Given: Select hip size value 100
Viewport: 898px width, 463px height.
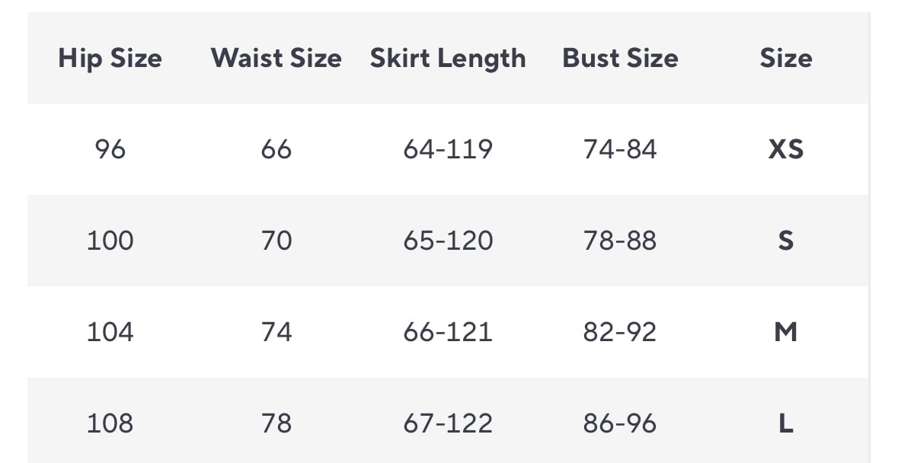Looking at the screenshot, I should [110, 241].
